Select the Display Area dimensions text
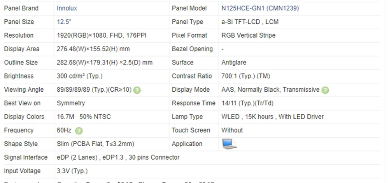This screenshot has height=183, width=389. click(x=93, y=49)
